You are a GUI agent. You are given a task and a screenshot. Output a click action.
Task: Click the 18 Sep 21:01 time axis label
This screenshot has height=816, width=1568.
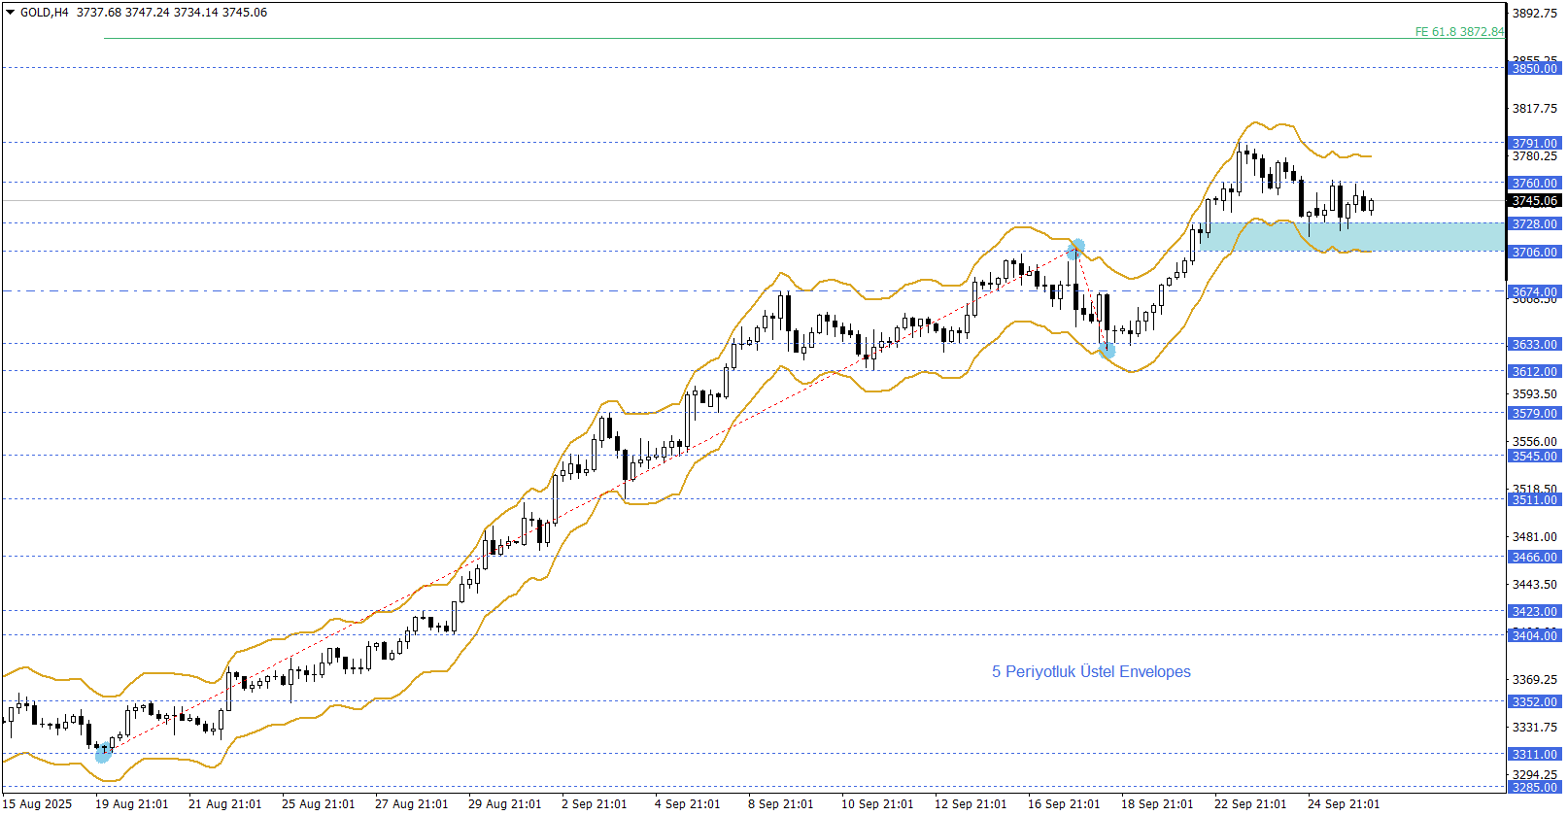[1158, 803]
